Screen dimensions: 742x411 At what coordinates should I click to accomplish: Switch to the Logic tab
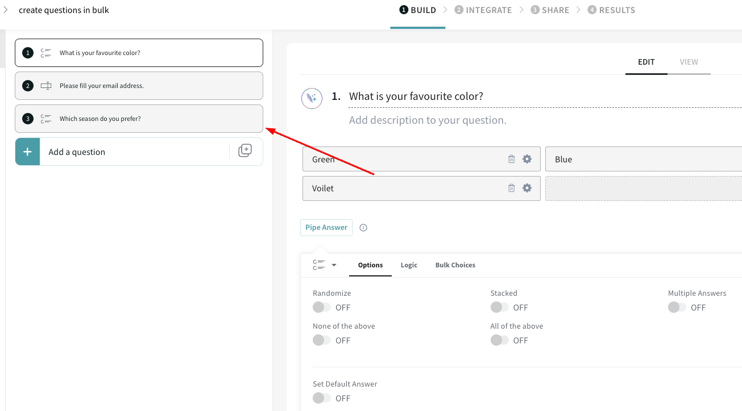(409, 265)
